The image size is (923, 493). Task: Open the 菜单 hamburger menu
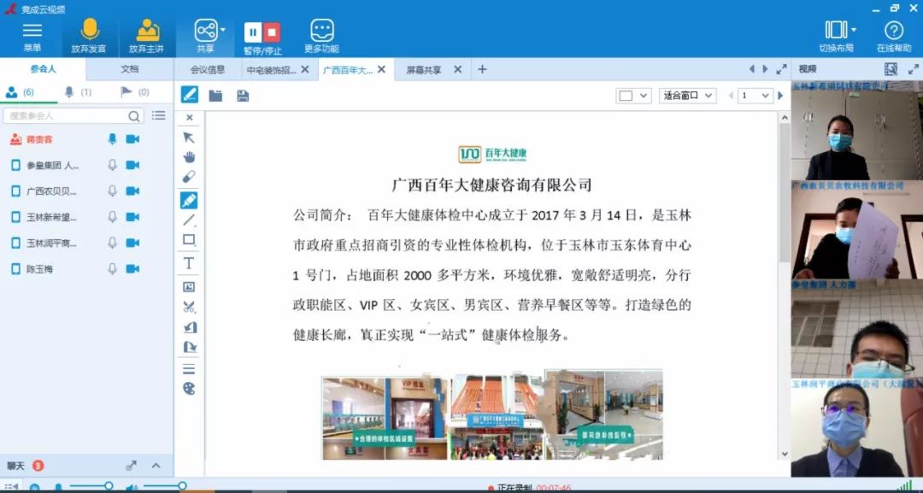32,37
